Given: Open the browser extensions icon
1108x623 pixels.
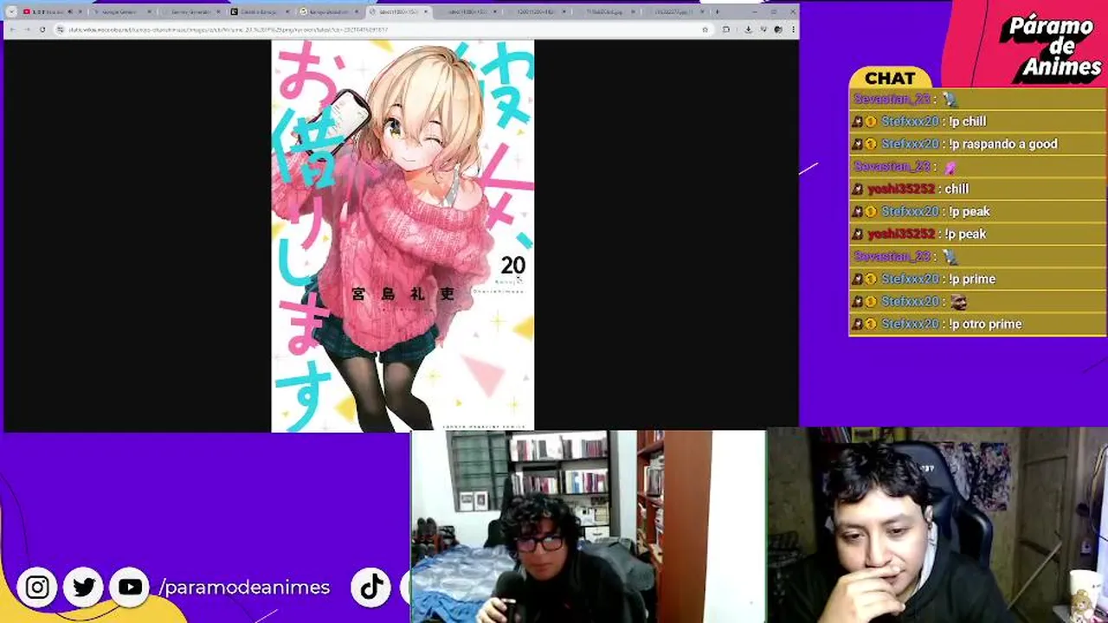Looking at the screenshot, I should (x=725, y=29).
